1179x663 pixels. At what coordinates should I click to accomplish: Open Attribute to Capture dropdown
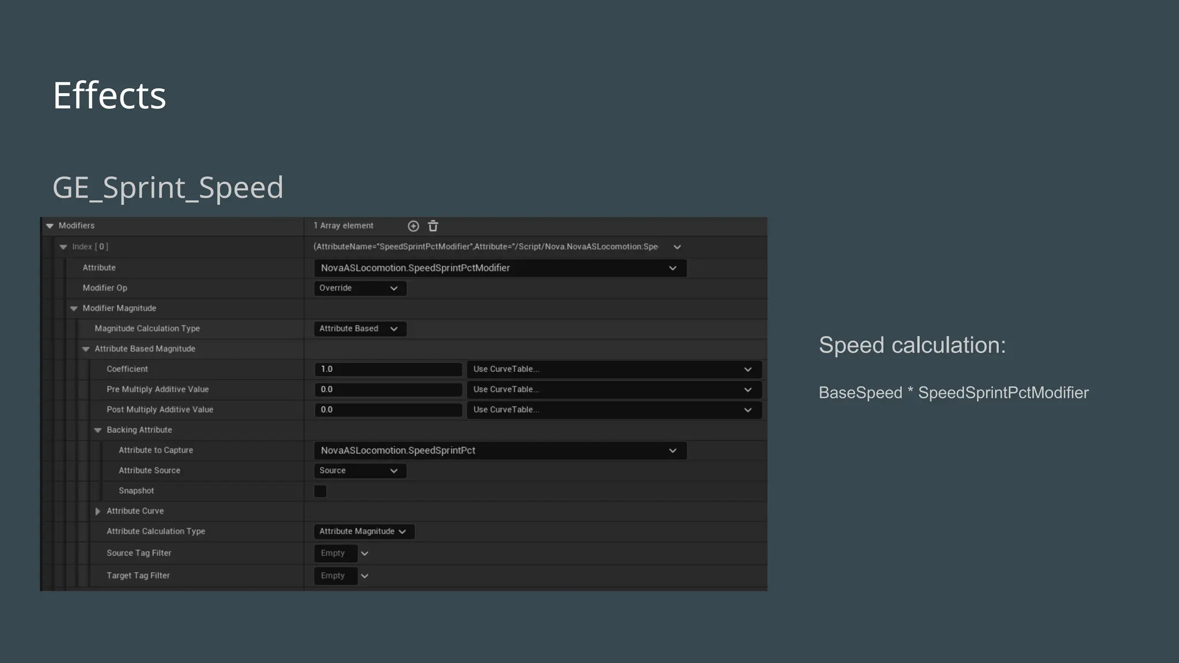coord(500,451)
